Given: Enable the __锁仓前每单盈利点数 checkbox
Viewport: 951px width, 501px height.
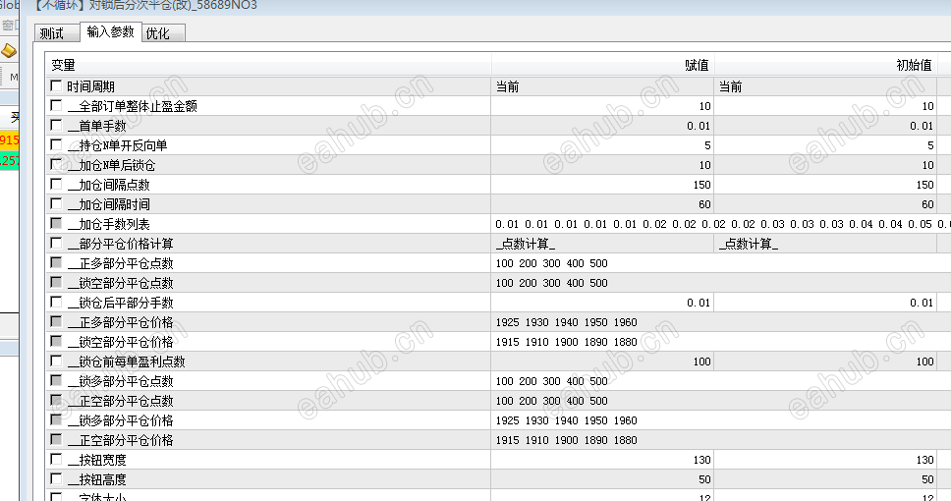Looking at the screenshot, I should click(56, 361).
